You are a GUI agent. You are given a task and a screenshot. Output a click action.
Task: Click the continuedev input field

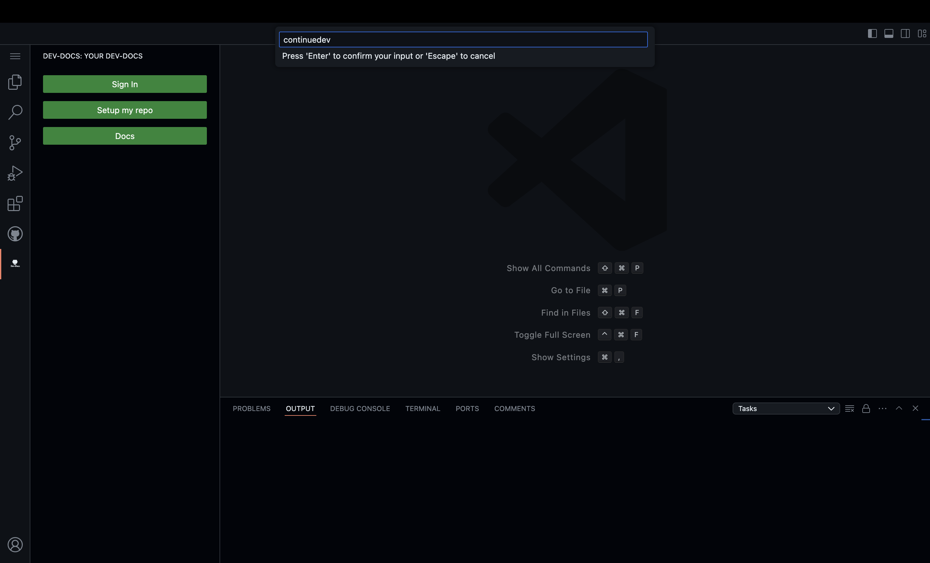(x=463, y=39)
